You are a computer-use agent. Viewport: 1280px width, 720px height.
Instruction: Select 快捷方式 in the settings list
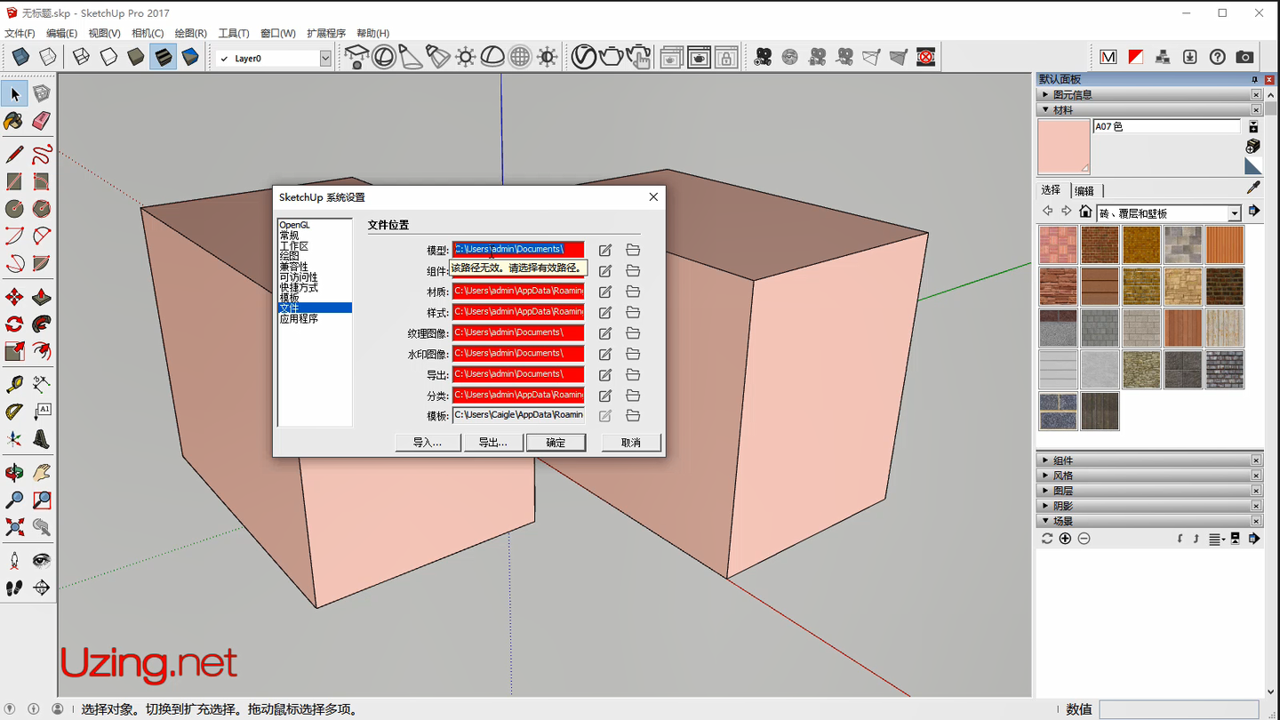[x=299, y=288]
